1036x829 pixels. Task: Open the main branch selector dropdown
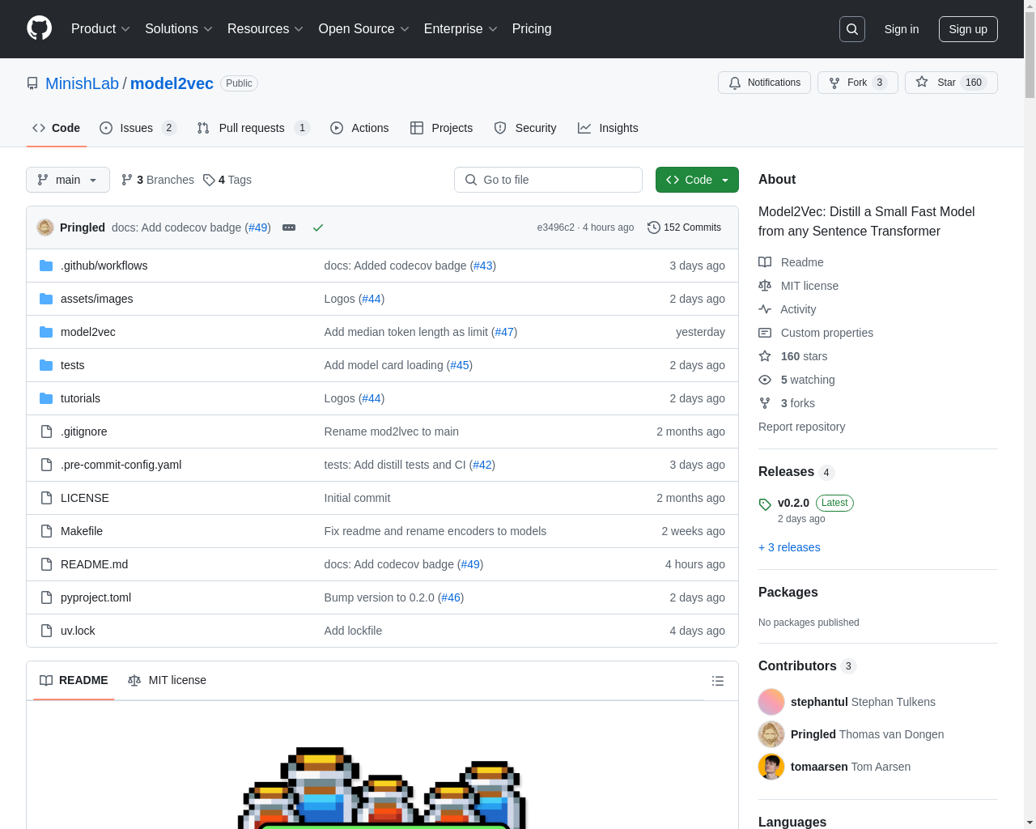coord(68,180)
